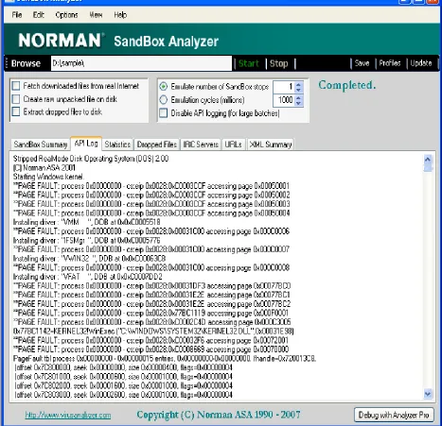
Task: Open the File menu
Action: (x=17, y=15)
